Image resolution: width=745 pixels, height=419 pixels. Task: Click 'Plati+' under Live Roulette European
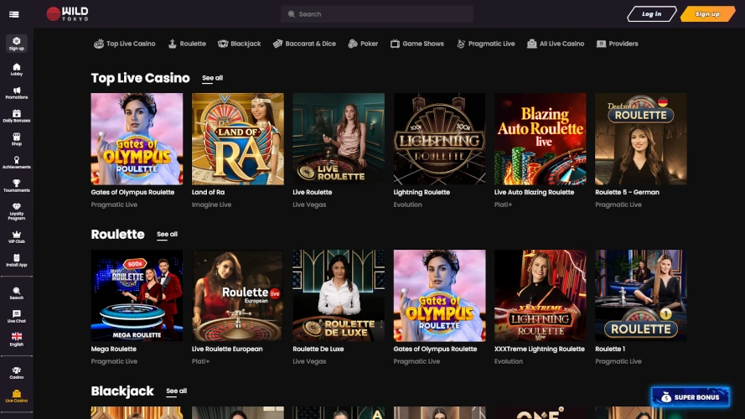[200, 361]
